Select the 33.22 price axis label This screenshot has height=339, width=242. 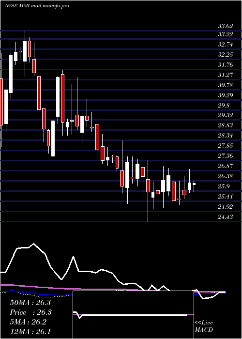pyautogui.click(x=226, y=34)
